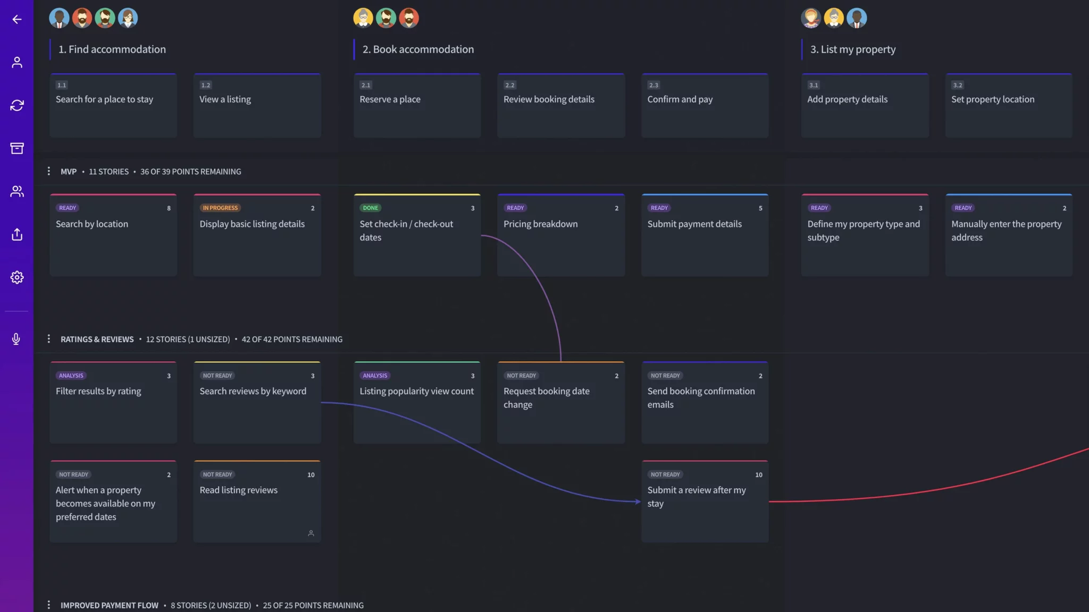Open the 'Pricing breakdown' story card
This screenshot has width=1089, height=612.
point(561,235)
